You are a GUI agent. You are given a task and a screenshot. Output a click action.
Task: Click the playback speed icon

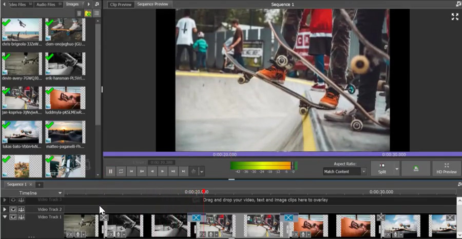(194, 171)
